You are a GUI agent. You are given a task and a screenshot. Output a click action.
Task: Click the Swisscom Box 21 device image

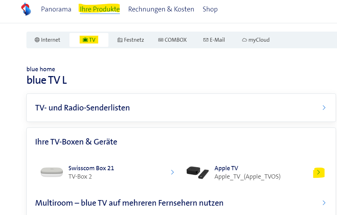pos(52,172)
